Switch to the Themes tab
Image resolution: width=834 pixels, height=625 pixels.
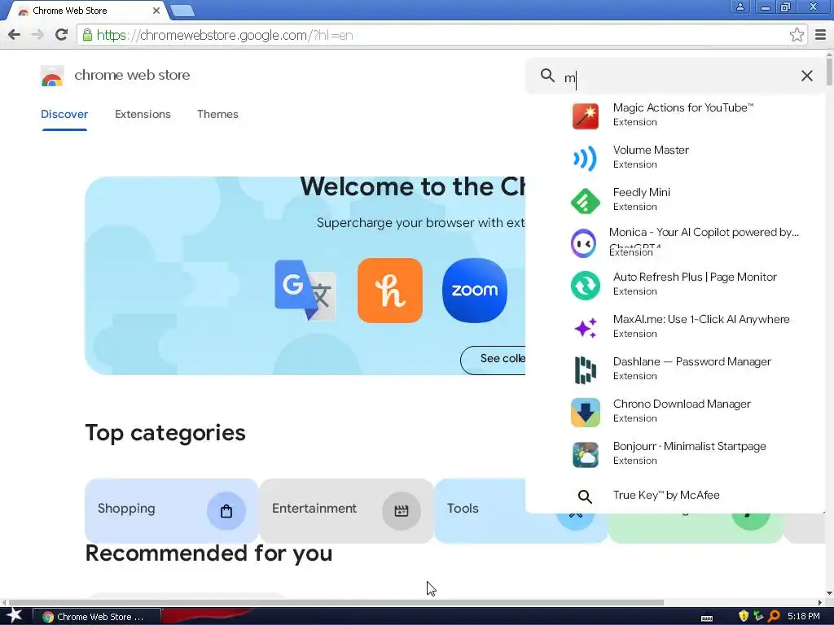[x=217, y=114]
